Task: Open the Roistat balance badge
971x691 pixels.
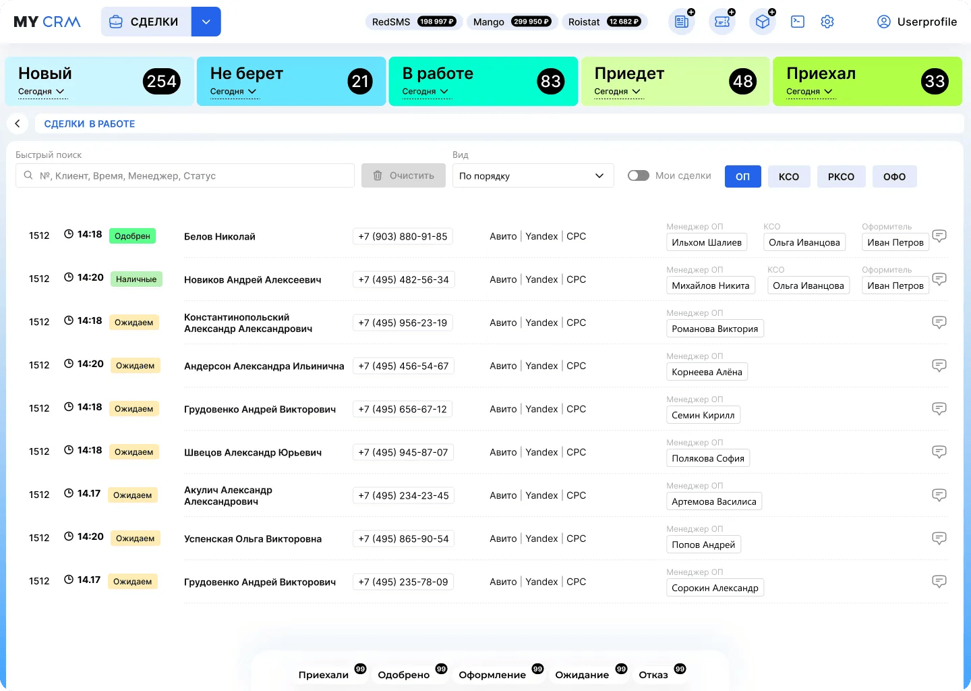Action: coord(604,22)
